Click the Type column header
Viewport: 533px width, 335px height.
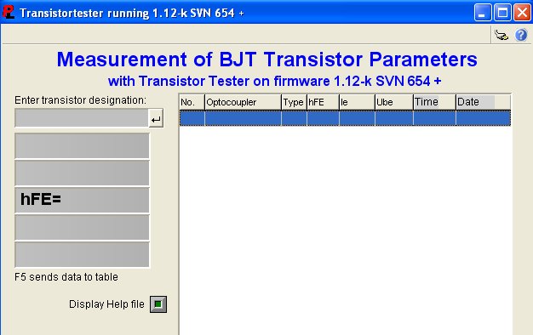[294, 102]
